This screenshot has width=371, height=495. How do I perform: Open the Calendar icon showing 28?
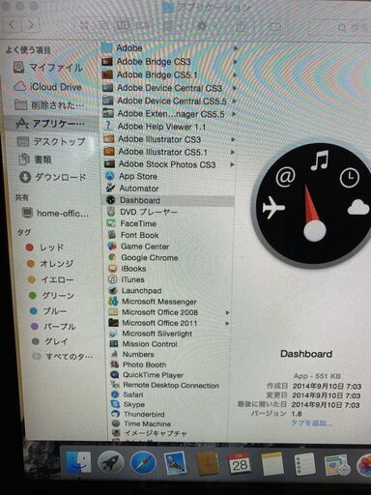click(240, 463)
